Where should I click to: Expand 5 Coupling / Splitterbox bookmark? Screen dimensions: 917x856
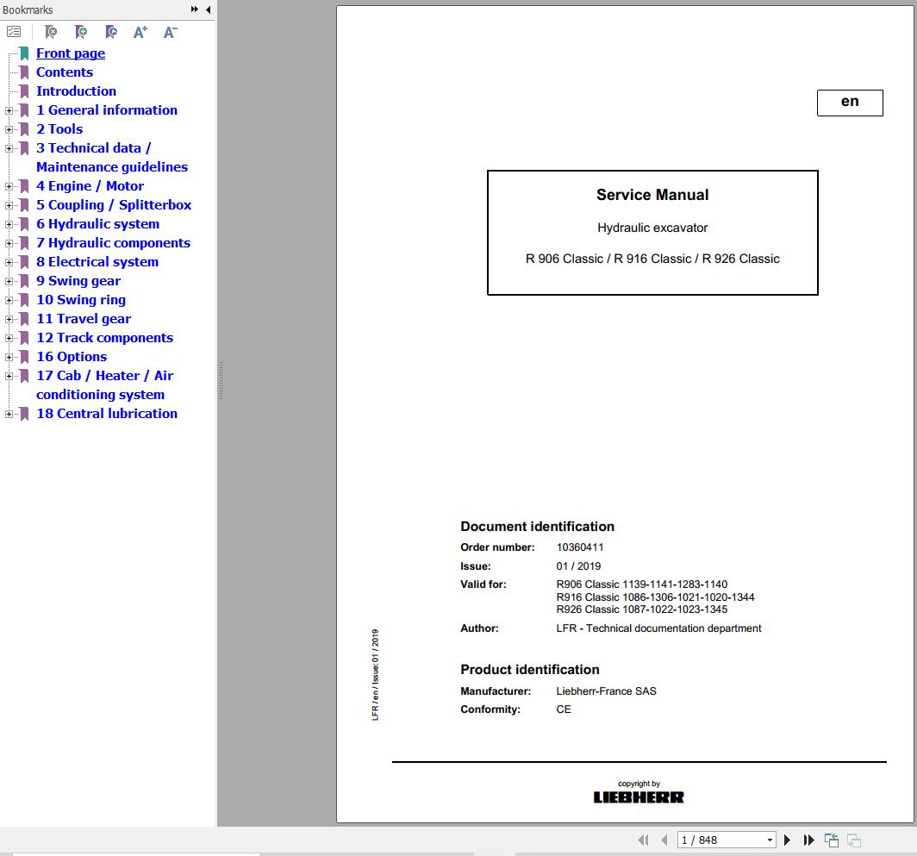pyautogui.click(x=9, y=205)
